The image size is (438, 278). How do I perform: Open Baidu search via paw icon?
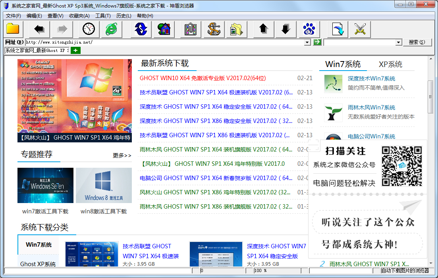[309, 29]
